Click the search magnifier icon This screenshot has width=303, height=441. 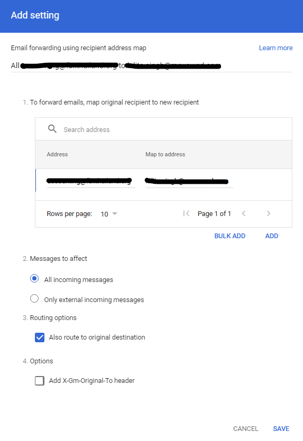(x=52, y=129)
